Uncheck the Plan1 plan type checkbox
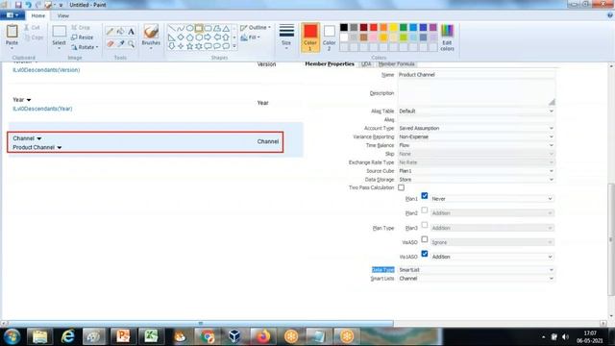615x346 pixels. (425, 195)
